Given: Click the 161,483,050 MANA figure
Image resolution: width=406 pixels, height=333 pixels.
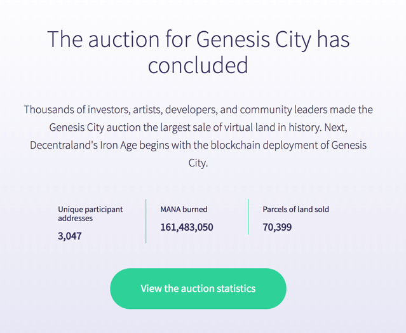Looking at the screenshot, I should pyautogui.click(x=187, y=227).
